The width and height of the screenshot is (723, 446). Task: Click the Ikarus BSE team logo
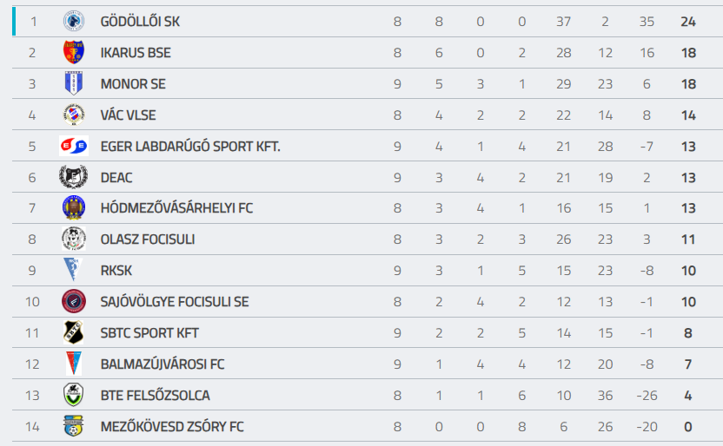click(x=74, y=53)
